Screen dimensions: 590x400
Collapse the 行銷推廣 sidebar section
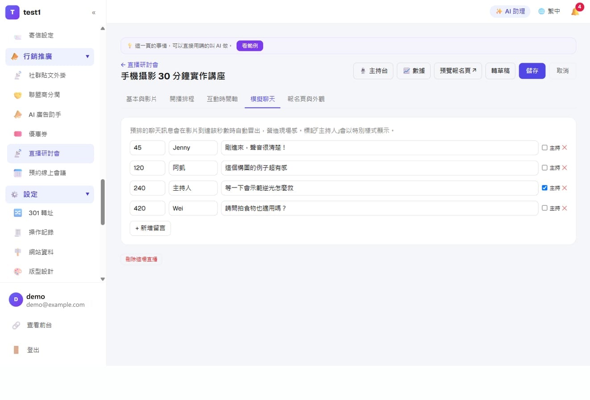point(50,57)
